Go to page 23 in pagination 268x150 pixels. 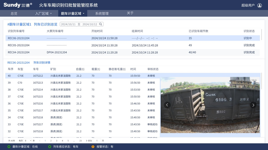point(81,141)
